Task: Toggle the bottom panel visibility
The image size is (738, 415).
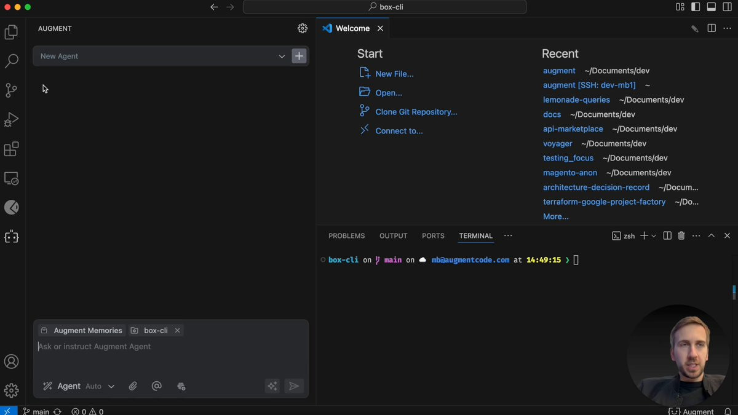Action: pos(712,7)
